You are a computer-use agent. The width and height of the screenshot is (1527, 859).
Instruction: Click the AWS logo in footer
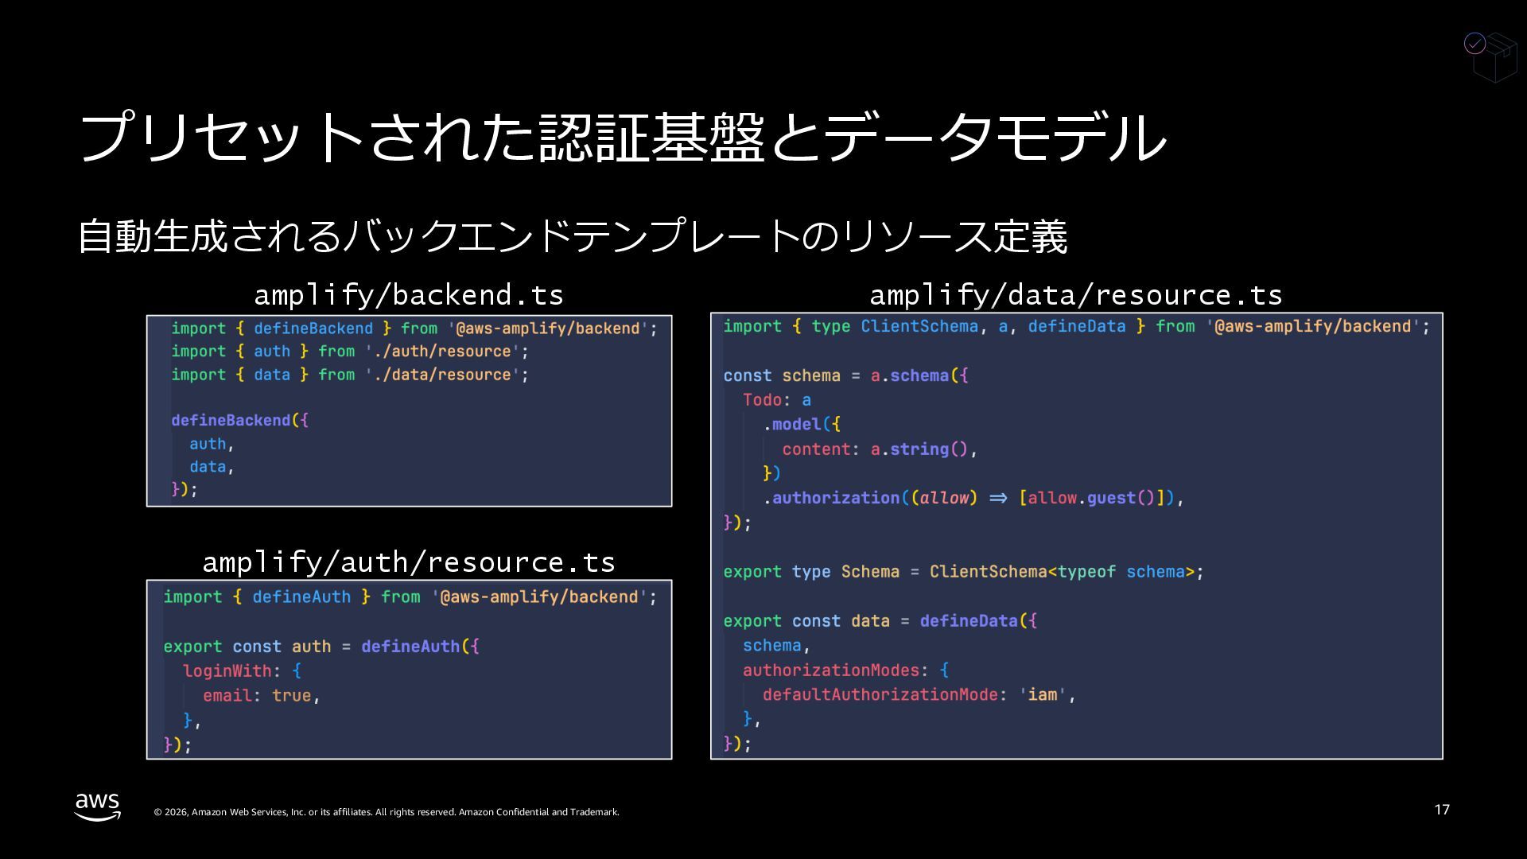pyautogui.click(x=98, y=807)
